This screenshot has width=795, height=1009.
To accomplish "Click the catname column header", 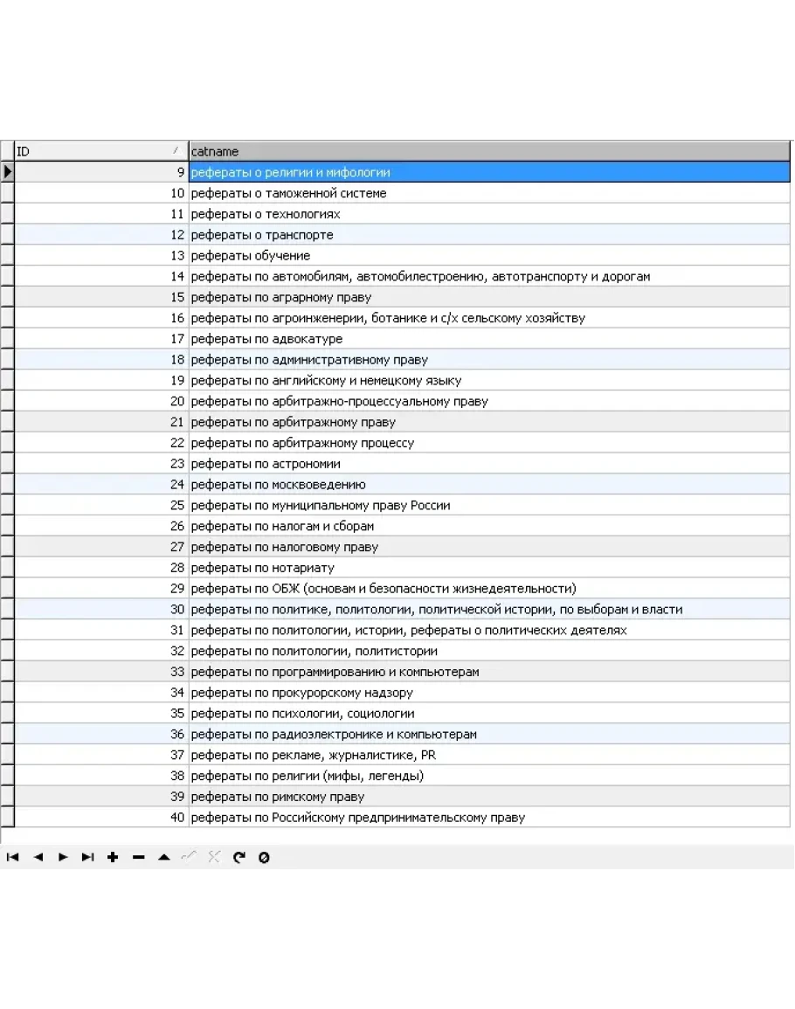I will [489, 151].
